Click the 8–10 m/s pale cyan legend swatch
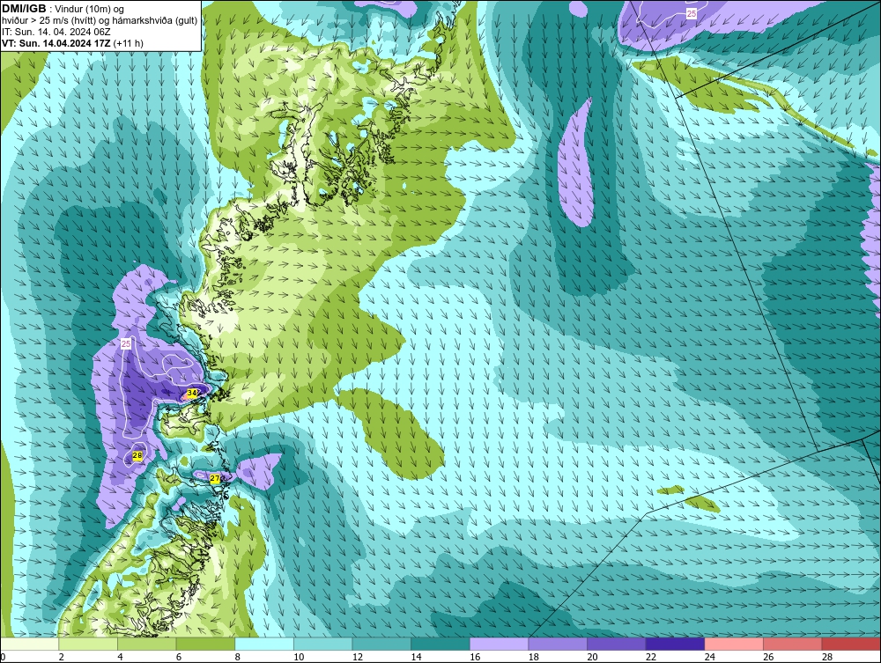Viewport: 881px width, 663px height. pyautogui.click(x=264, y=644)
